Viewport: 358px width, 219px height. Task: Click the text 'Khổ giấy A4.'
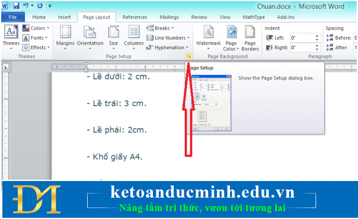click(x=114, y=157)
